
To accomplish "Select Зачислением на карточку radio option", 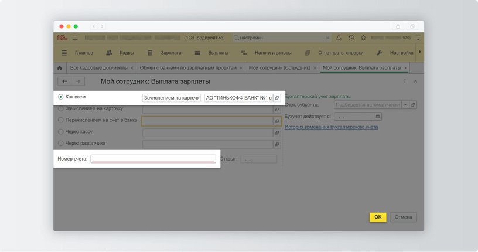I will 61,108.
